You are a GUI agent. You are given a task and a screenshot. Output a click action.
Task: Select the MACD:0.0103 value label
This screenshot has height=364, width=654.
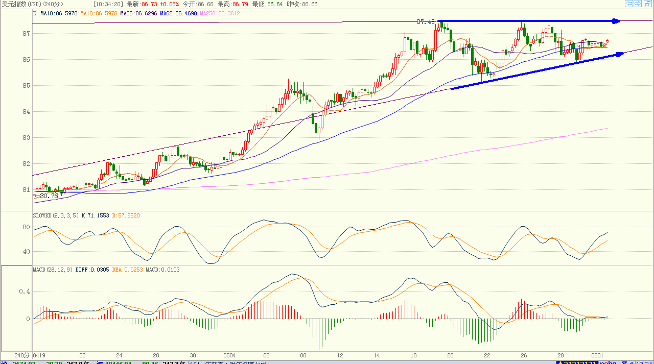click(x=162, y=269)
